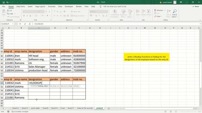Toggle Italic formatting button
The height and width of the screenshot is (113, 202).
point(27,16)
